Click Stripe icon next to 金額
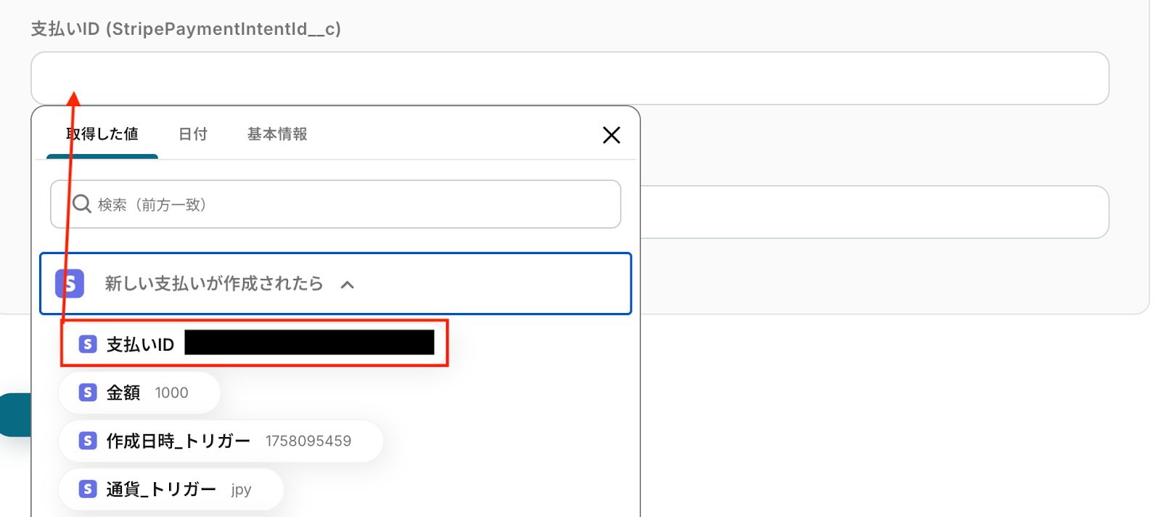 click(88, 393)
